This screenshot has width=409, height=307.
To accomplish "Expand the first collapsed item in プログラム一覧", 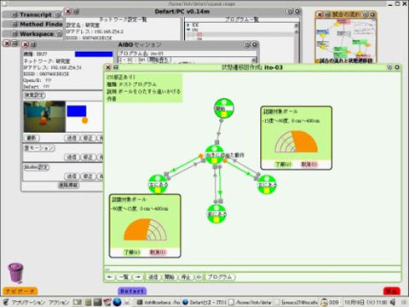I will 188,25.
